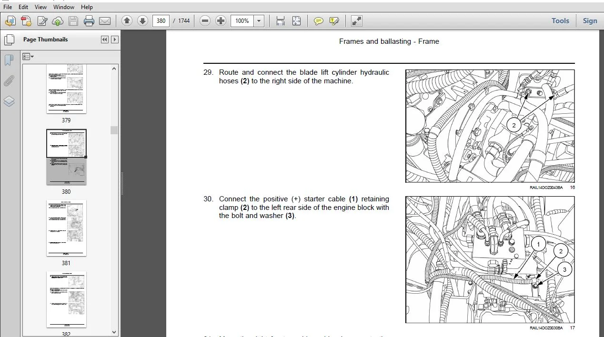Switch to read mode view
Viewport: 604px width, 337px height.
pos(356,21)
